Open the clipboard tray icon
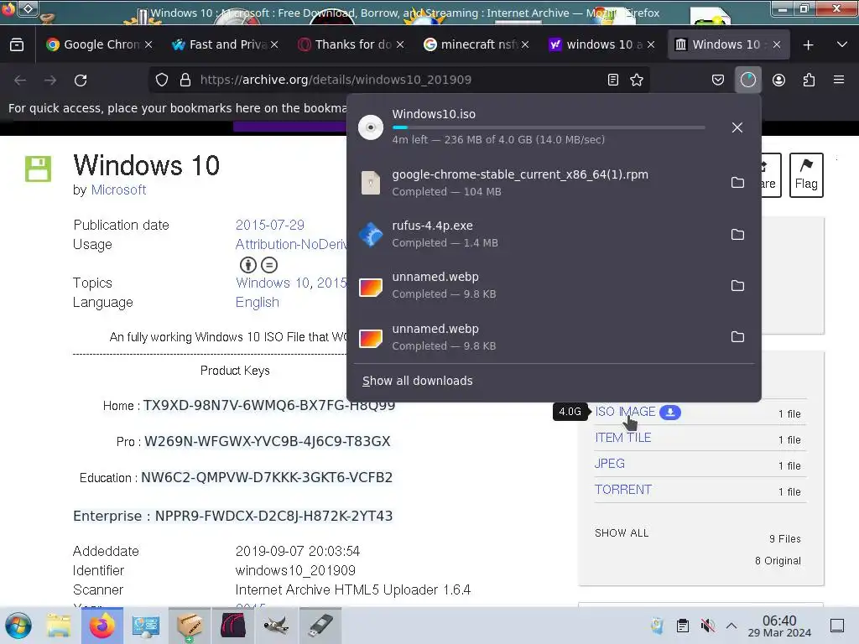Screen dimensions: 859x644 [x=683, y=626]
